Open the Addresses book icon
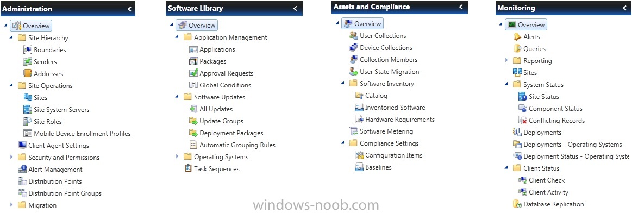Screen dimensions: 632x213 coord(27,74)
